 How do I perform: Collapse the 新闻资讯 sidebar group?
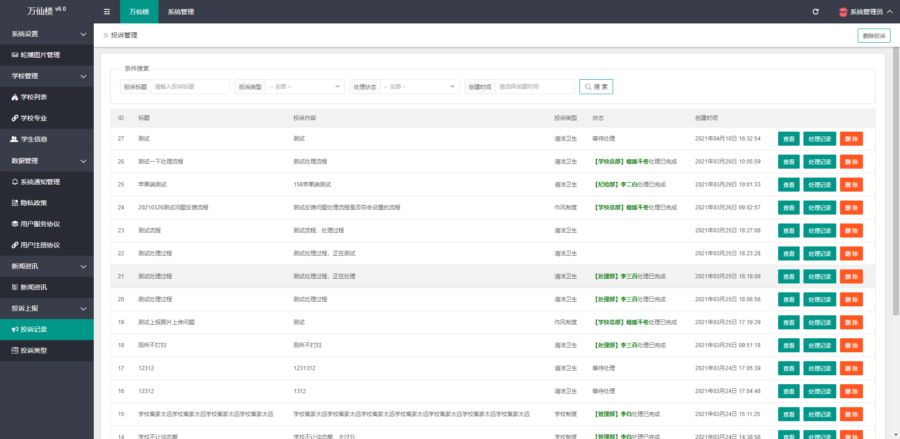tap(47, 267)
